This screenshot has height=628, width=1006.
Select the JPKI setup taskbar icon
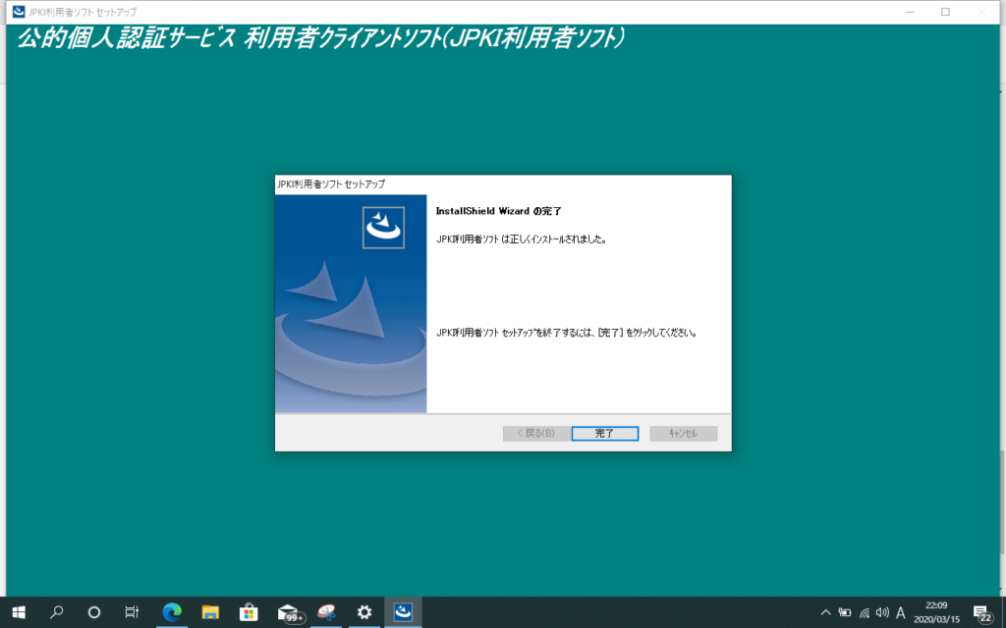[403, 612]
